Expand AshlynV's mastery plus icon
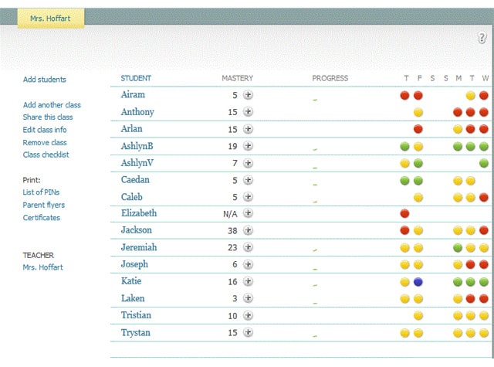This screenshot has height=367, width=494. pyautogui.click(x=249, y=163)
